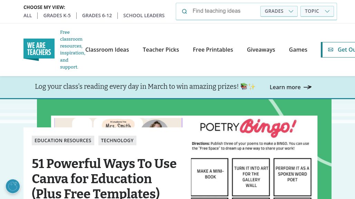Click the We Are Teachers logo
This screenshot has width=355, height=199.
[x=39, y=50]
